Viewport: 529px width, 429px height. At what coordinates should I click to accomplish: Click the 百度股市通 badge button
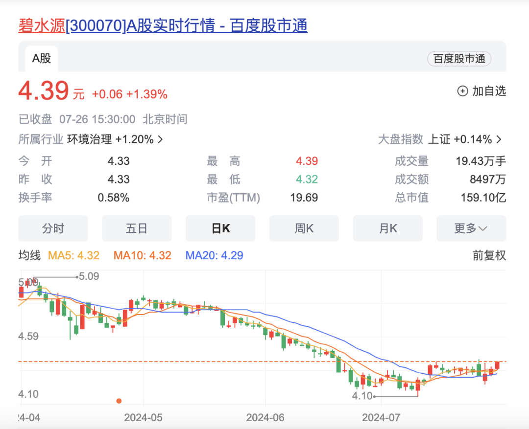point(459,59)
